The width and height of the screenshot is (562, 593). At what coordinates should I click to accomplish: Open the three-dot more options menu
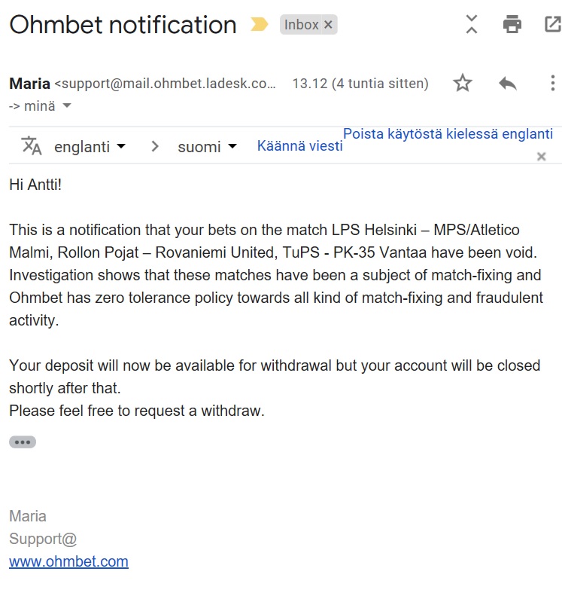[x=552, y=83]
